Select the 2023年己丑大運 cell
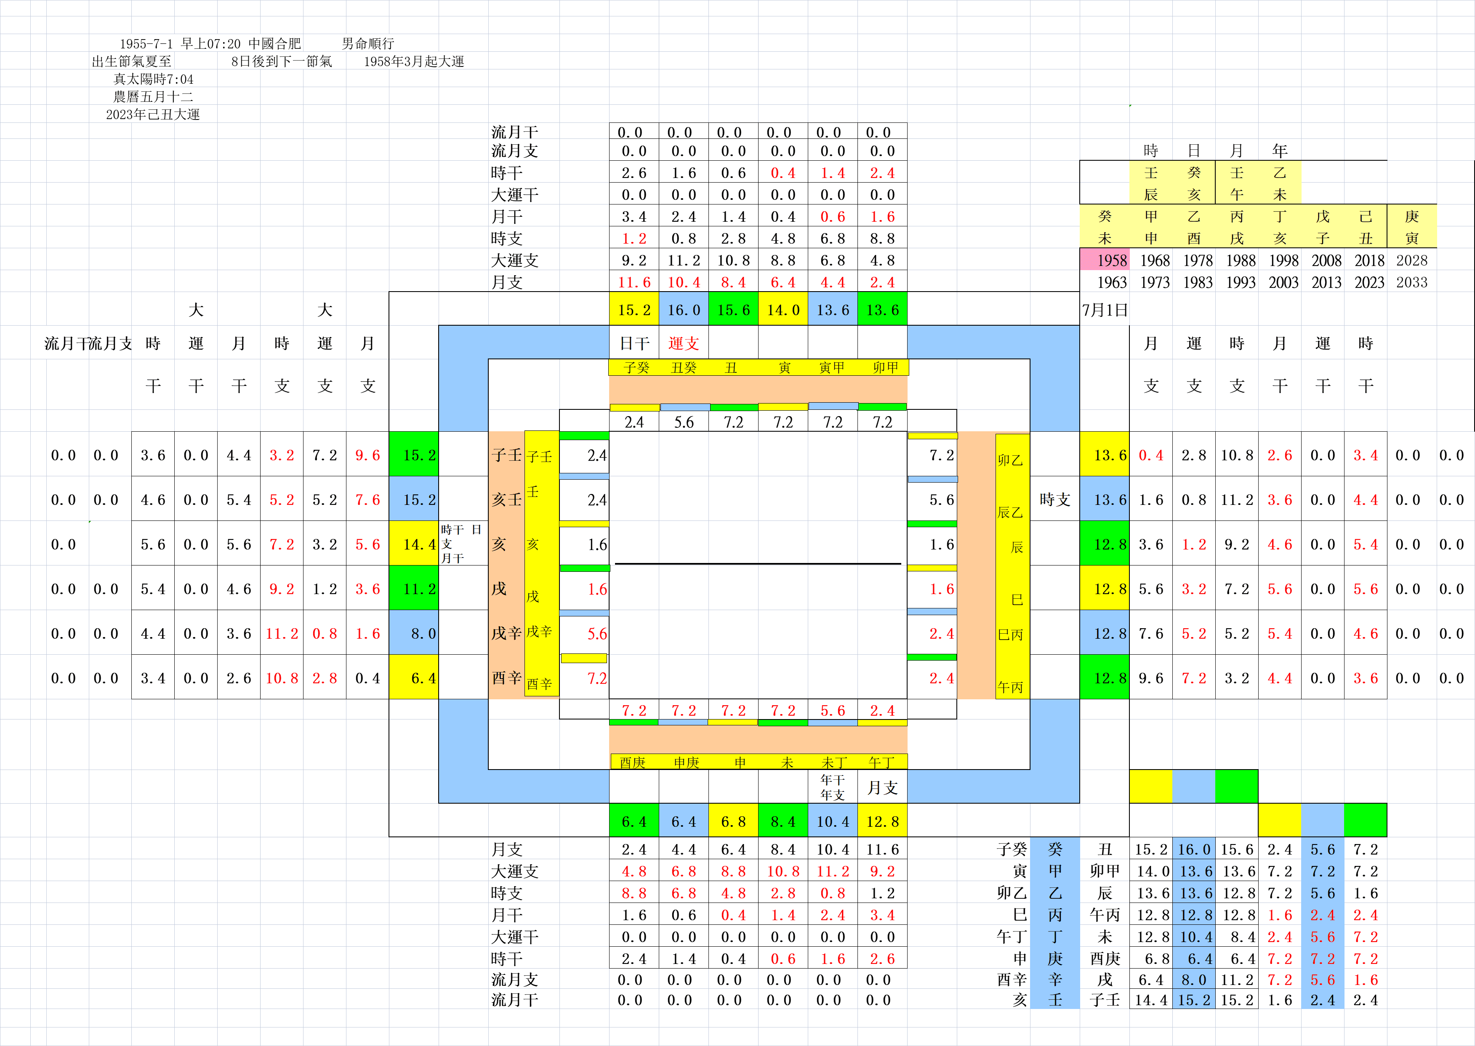Image resolution: width=1475 pixels, height=1046 pixels. coord(153,114)
